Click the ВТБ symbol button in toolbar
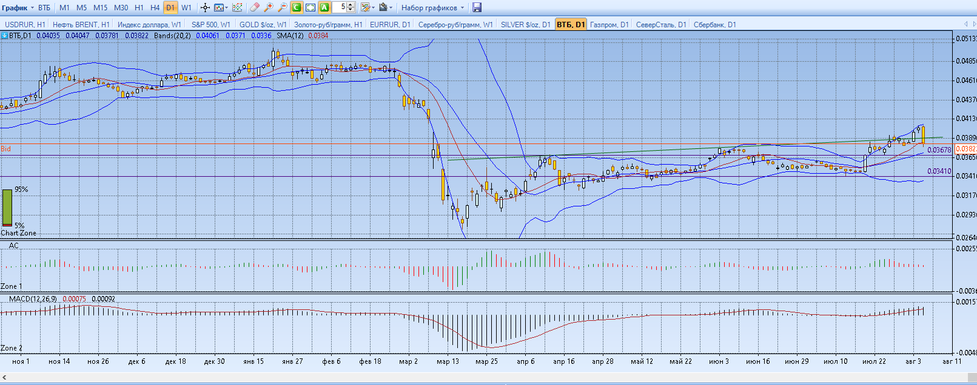977x385 pixels. pos(44,8)
